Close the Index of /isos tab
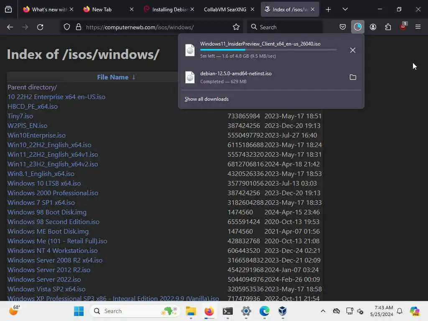 click(313, 9)
